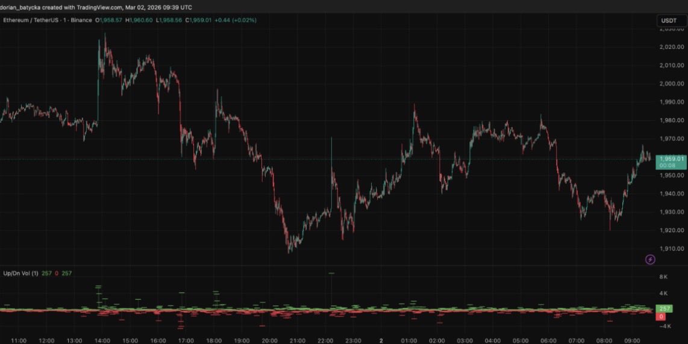Click the 15:00 time axis label
The width and height of the screenshot is (688, 344).
click(130, 340)
